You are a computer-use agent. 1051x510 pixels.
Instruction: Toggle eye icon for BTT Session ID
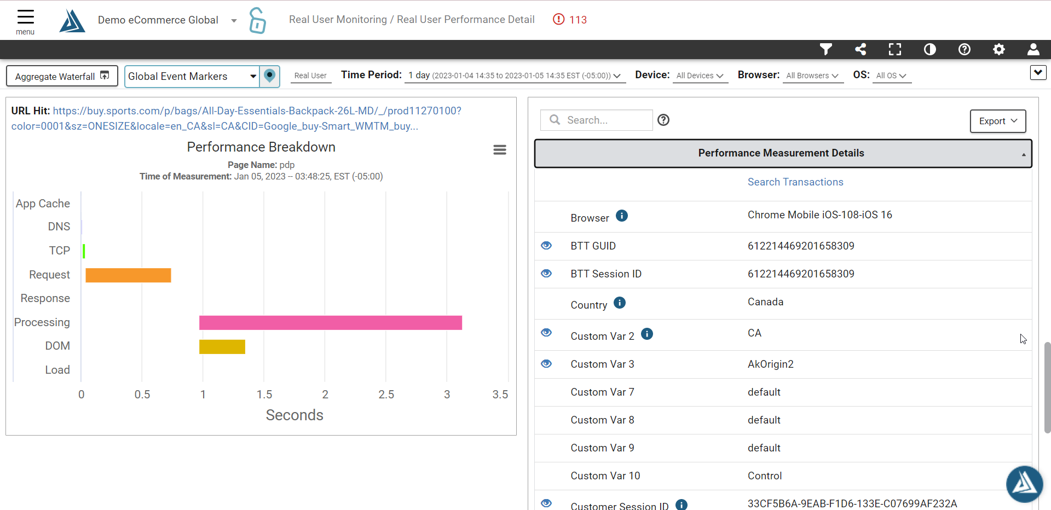(546, 274)
